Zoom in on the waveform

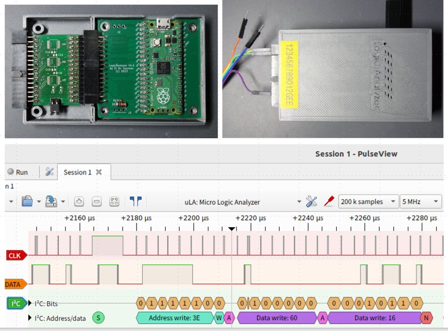pyautogui.click(x=79, y=202)
